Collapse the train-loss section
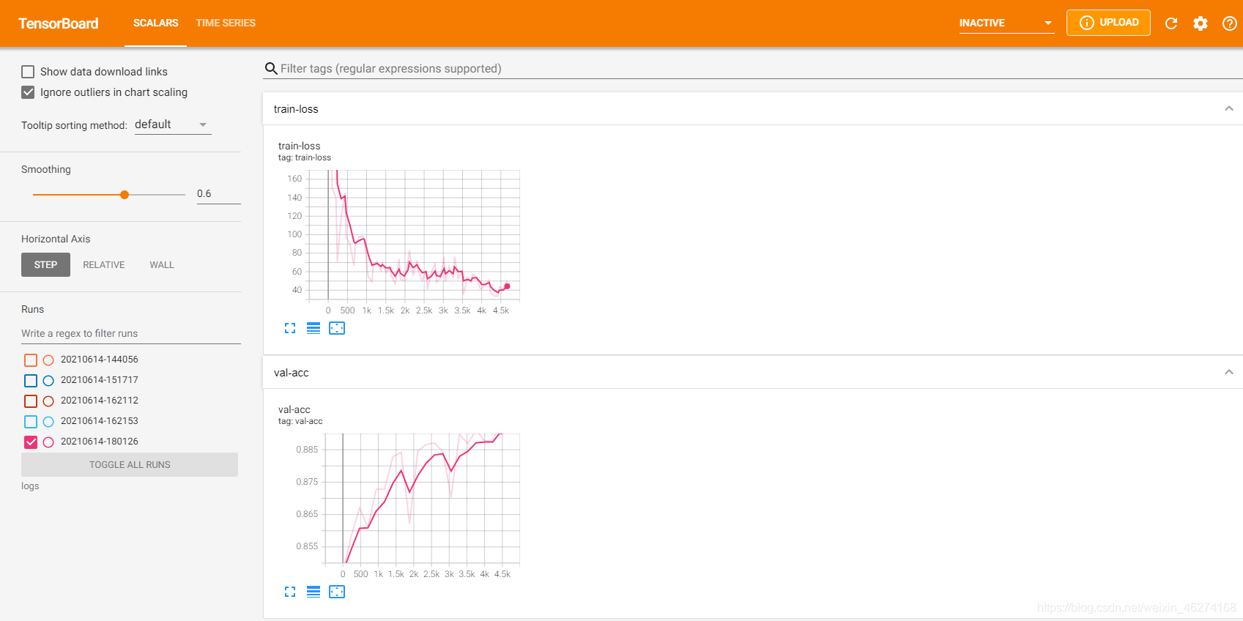This screenshot has width=1243, height=621. tap(1228, 109)
